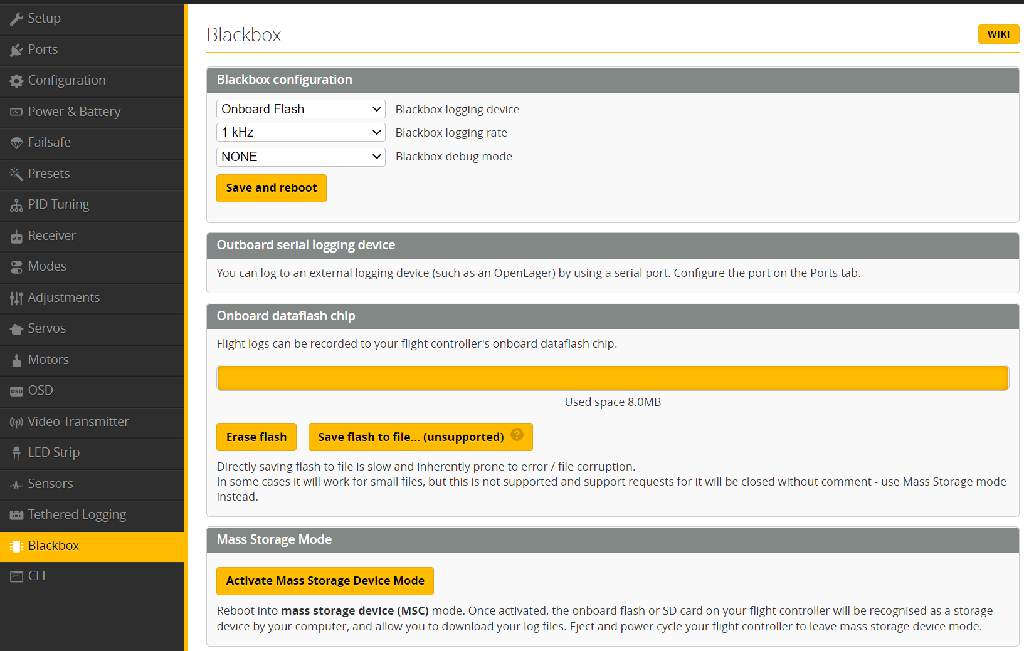Click the terminal icon for CLI

(16, 576)
